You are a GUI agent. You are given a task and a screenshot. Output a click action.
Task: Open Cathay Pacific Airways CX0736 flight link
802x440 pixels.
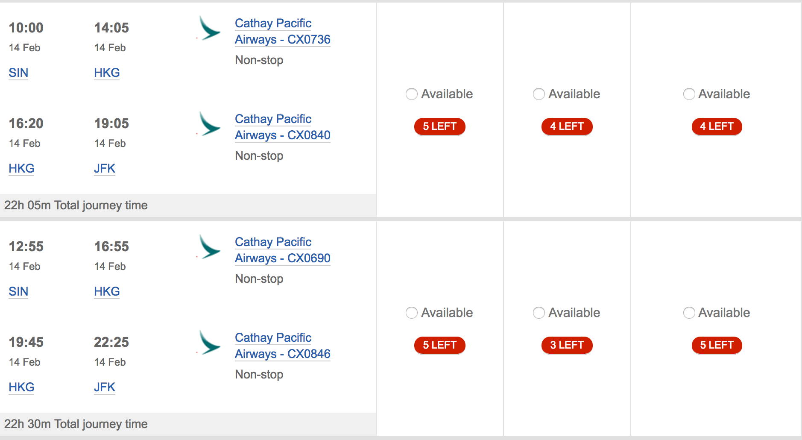click(x=283, y=31)
